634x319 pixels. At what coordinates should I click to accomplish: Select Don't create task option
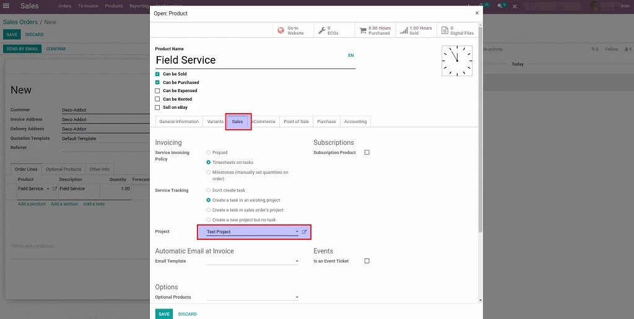tap(208, 190)
